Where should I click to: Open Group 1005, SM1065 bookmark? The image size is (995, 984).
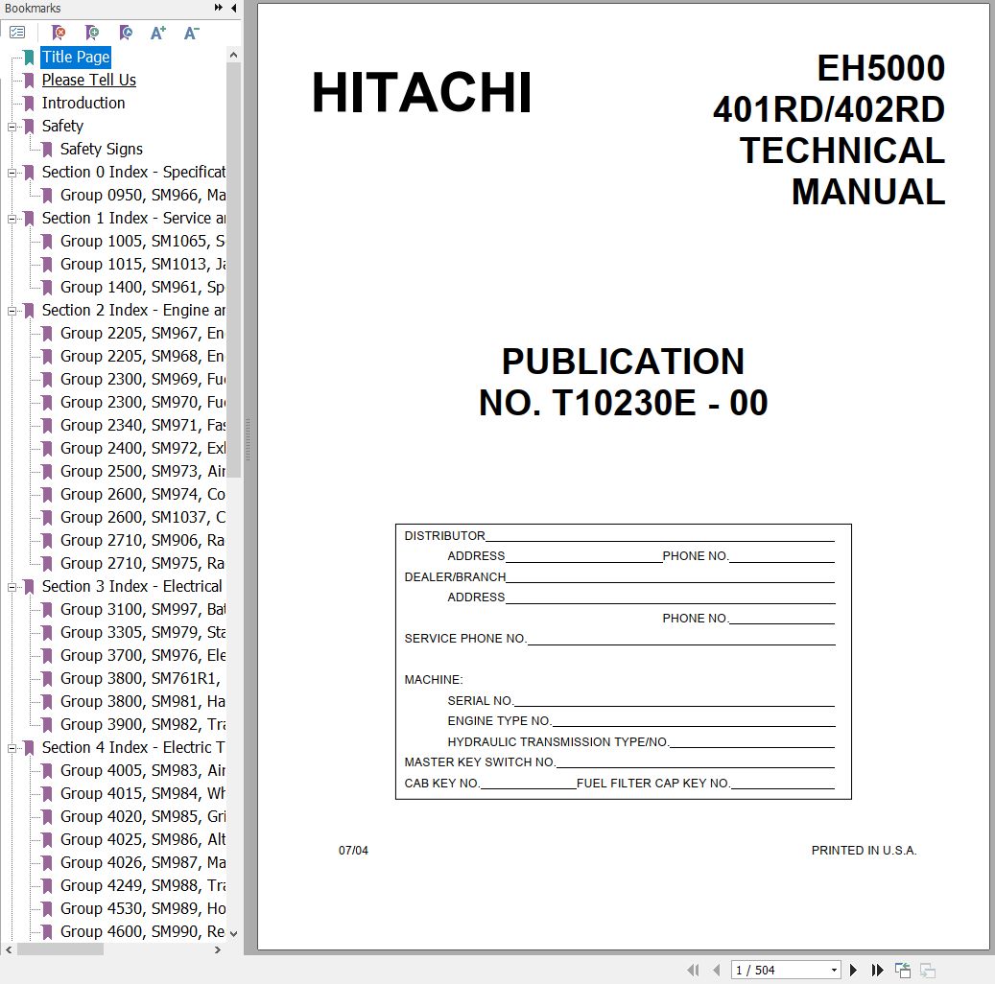(142, 241)
